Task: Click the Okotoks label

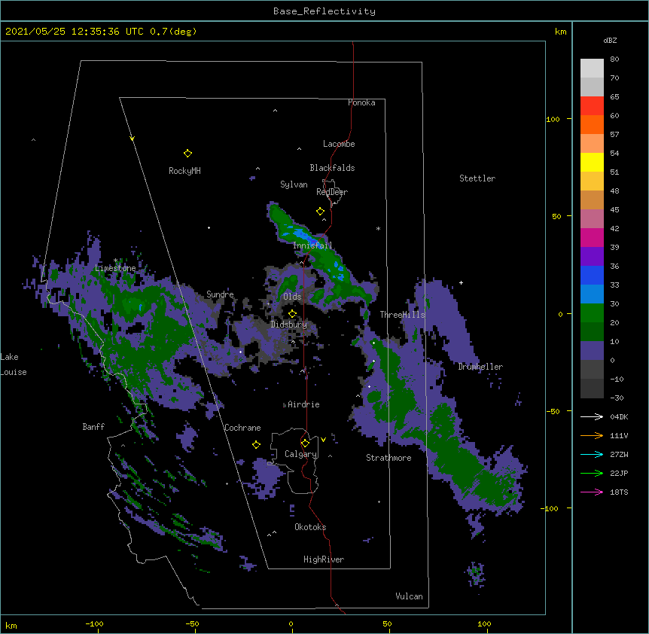Action: [x=310, y=527]
